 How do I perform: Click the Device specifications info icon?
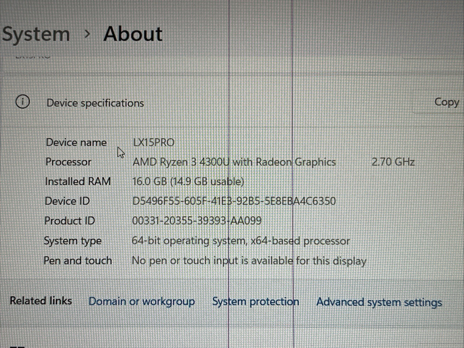point(23,102)
